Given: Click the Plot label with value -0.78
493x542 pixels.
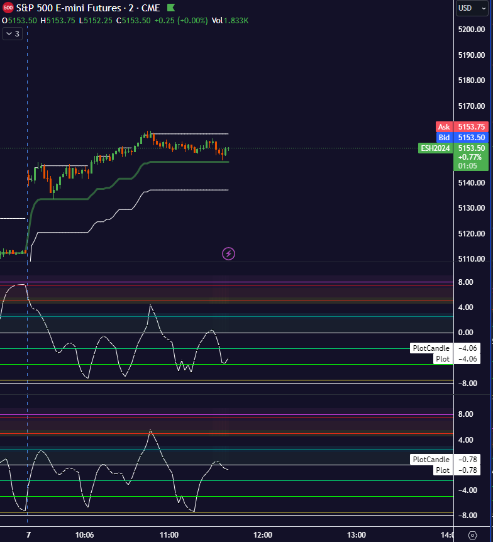Looking at the screenshot, I should (443, 470).
